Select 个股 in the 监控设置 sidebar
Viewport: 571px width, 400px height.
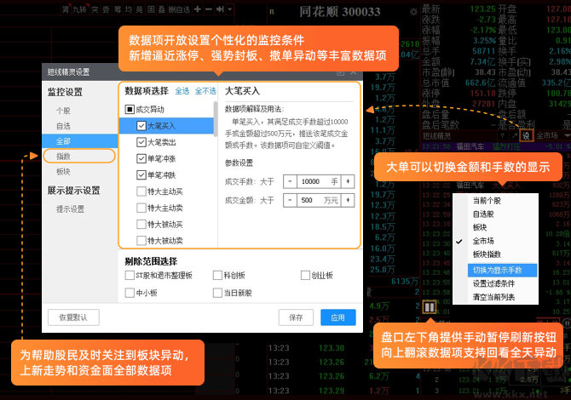pos(63,111)
